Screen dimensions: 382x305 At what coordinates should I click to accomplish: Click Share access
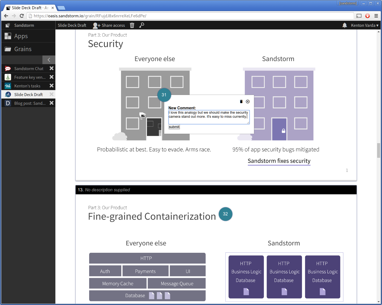(x=109, y=25)
